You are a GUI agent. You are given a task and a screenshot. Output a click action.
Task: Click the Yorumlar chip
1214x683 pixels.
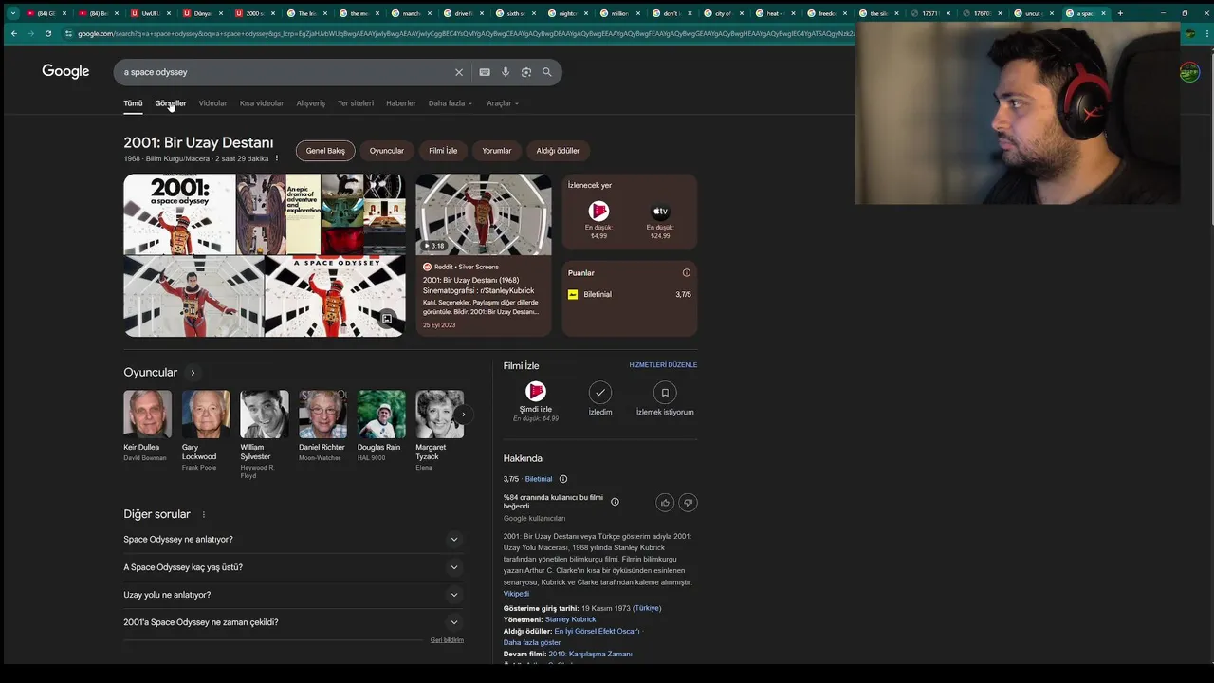pos(497,151)
